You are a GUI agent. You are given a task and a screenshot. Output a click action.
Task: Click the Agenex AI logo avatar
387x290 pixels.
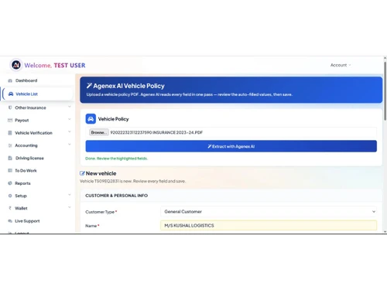[x=16, y=65]
